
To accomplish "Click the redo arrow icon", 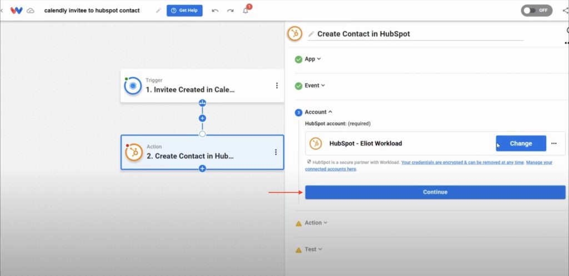I will click(x=230, y=11).
